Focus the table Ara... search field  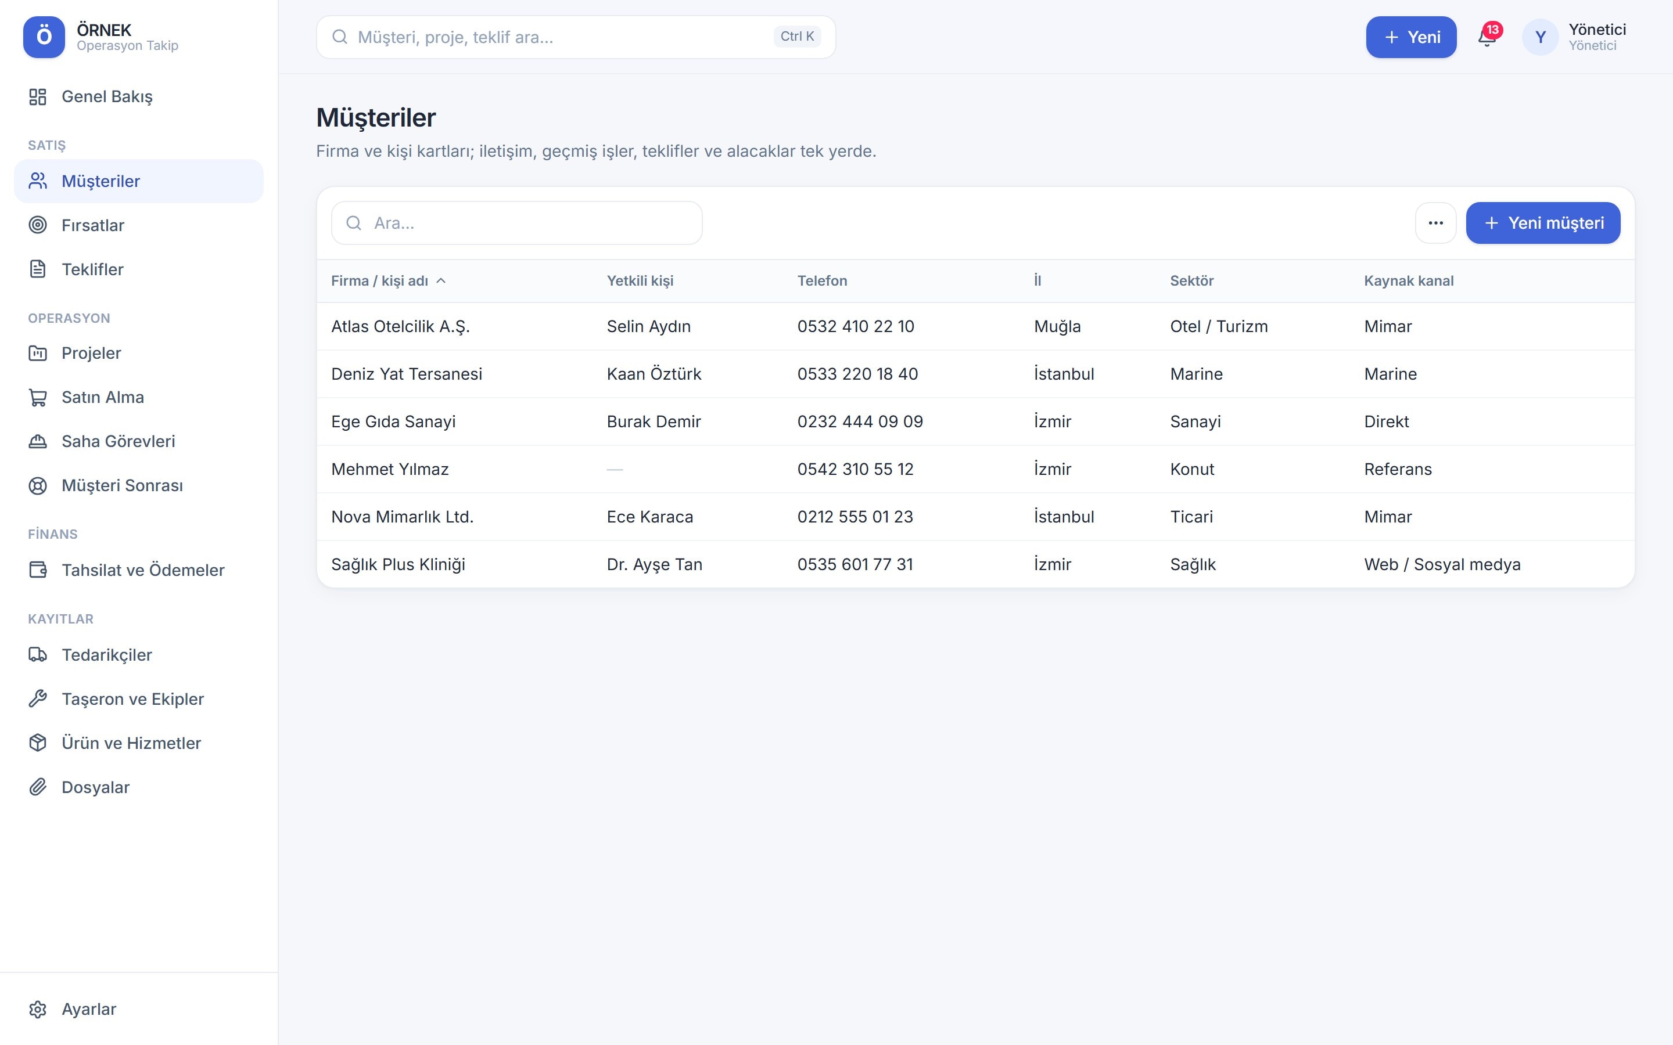click(x=516, y=224)
